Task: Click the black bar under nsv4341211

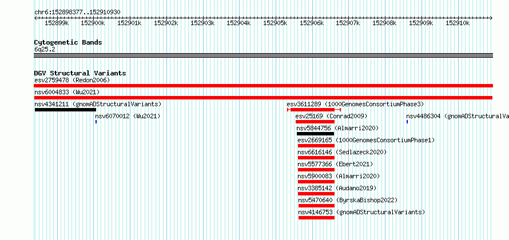Action: [65, 110]
